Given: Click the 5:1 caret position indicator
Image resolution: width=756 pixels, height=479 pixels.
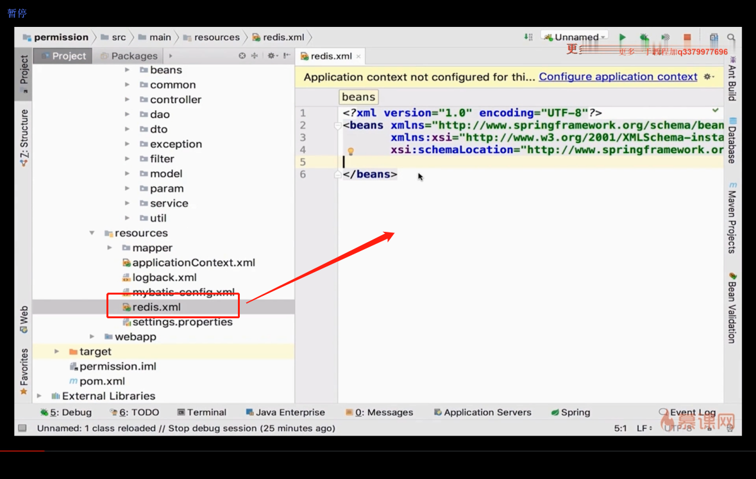Looking at the screenshot, I should tap(621, 428).
